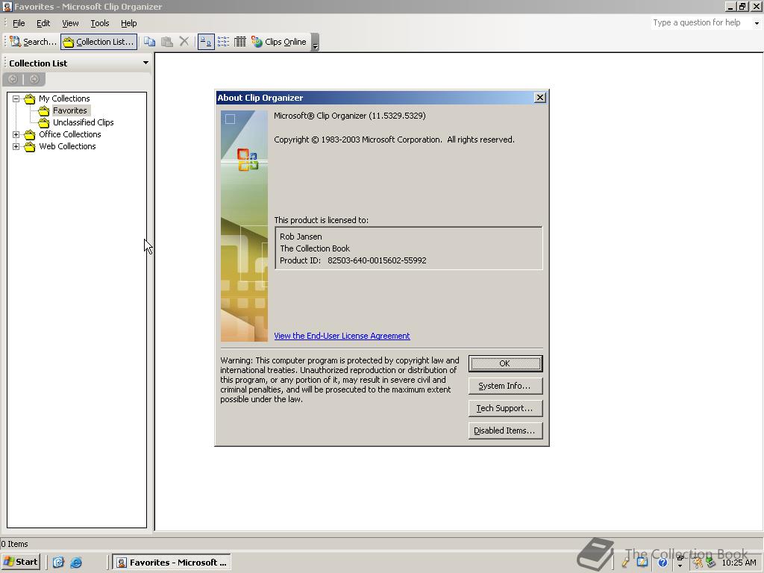764x573 pixels.
Task: Open the Windows Start menu
Action: (x=20, y=562)
